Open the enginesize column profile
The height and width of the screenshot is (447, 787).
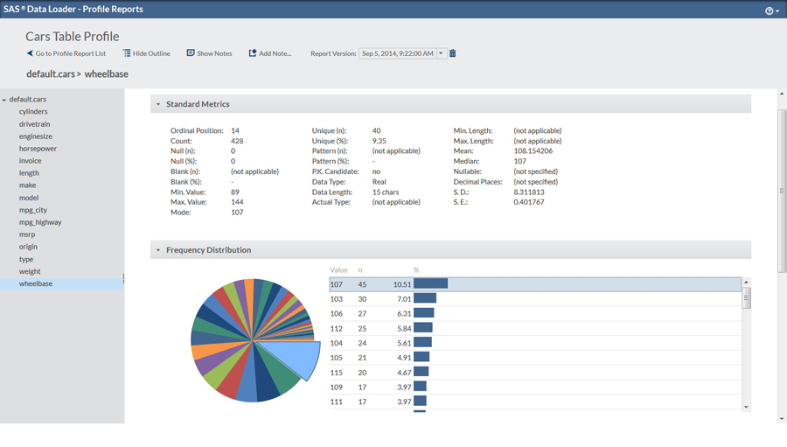(x=36, y=136)
